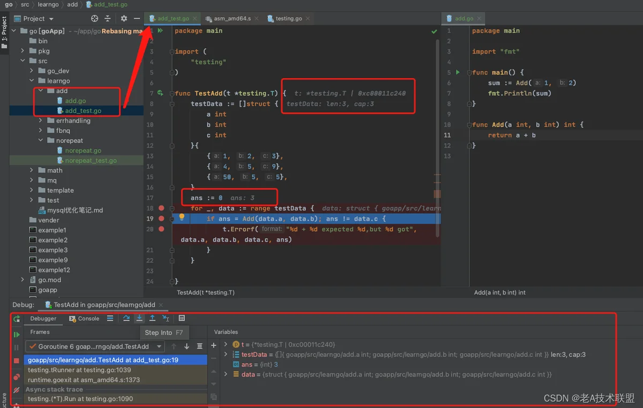This screenshot has width=643, height=408.
Task: Open norepeat_test.go in the Project tree
Action: [x=91, y=161]
